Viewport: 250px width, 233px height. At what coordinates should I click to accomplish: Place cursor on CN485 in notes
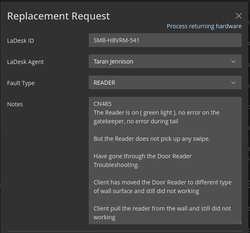click(102, 104)
